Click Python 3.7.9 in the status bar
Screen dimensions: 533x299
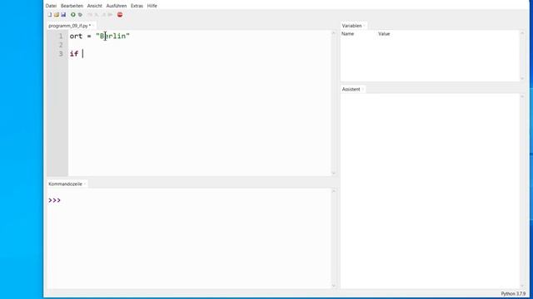point(513,293)
